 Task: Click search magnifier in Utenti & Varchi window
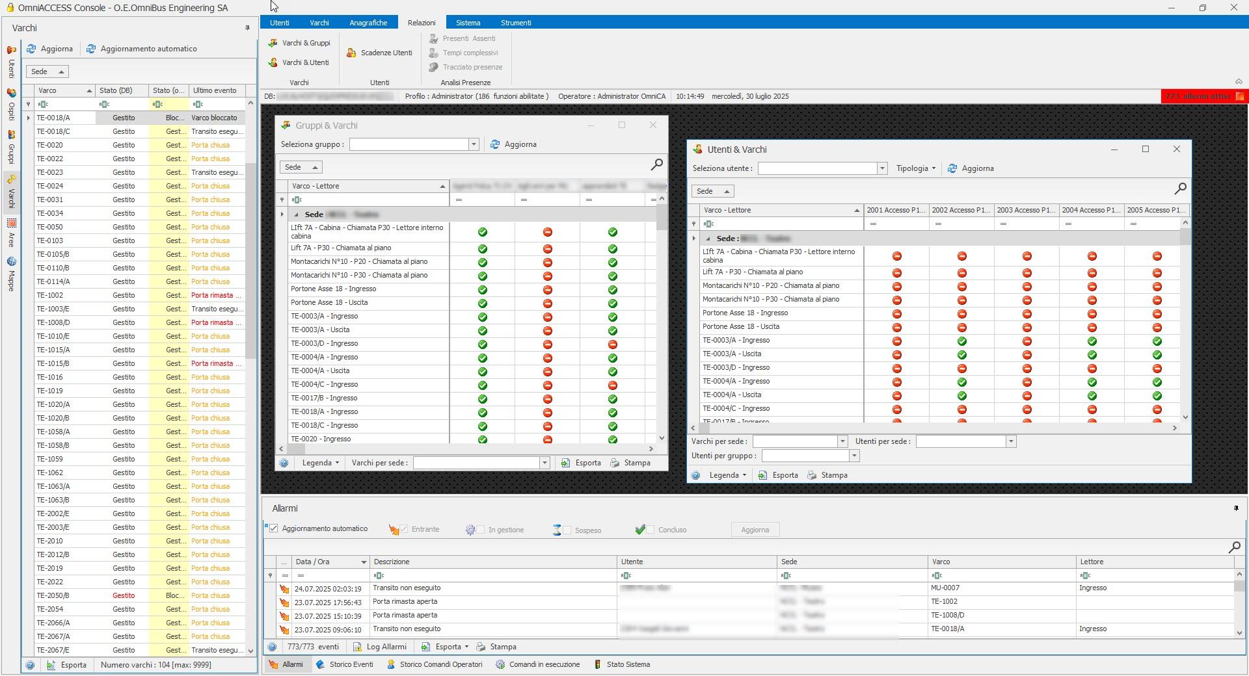(x=1180, y=189)
